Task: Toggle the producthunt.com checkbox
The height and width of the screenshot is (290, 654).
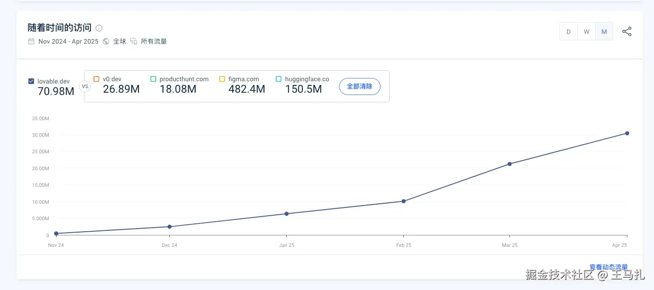Action: point(153,79)
